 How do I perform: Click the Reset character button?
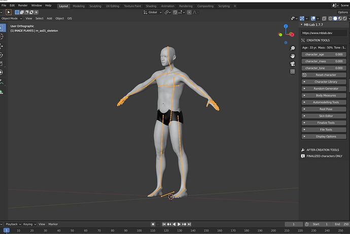pos(324,75)
